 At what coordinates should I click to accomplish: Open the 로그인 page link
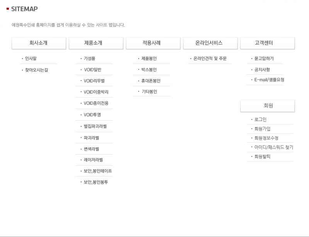(260, 119)
